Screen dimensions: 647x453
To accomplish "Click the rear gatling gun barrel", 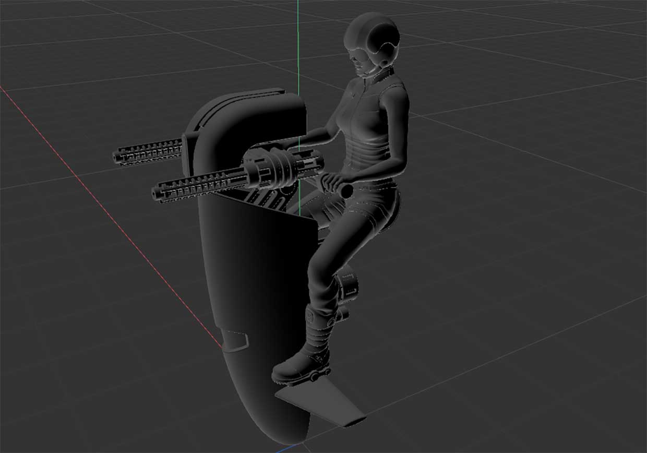I will (148, 151).
